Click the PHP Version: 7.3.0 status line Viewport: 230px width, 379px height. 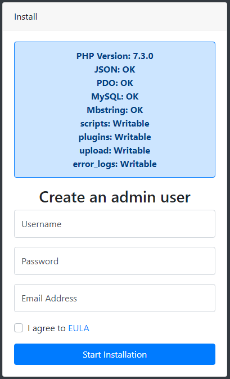tap(115, 56)
